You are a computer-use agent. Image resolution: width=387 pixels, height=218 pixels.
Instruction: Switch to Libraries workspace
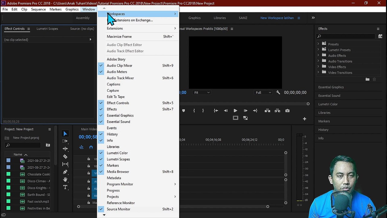click(220, 18)
